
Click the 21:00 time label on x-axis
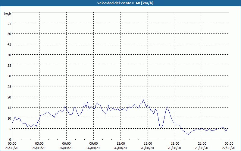click(x=202, y=144)
